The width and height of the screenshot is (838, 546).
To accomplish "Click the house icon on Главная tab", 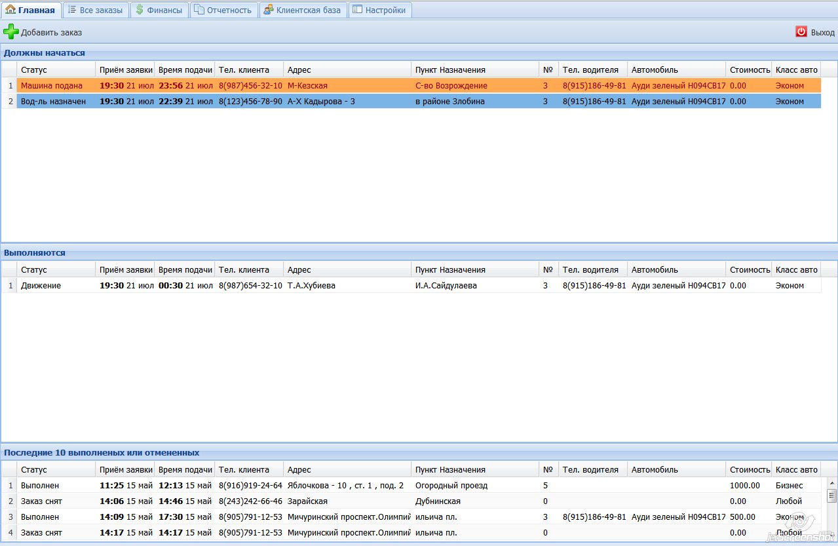I will point(10,10).
